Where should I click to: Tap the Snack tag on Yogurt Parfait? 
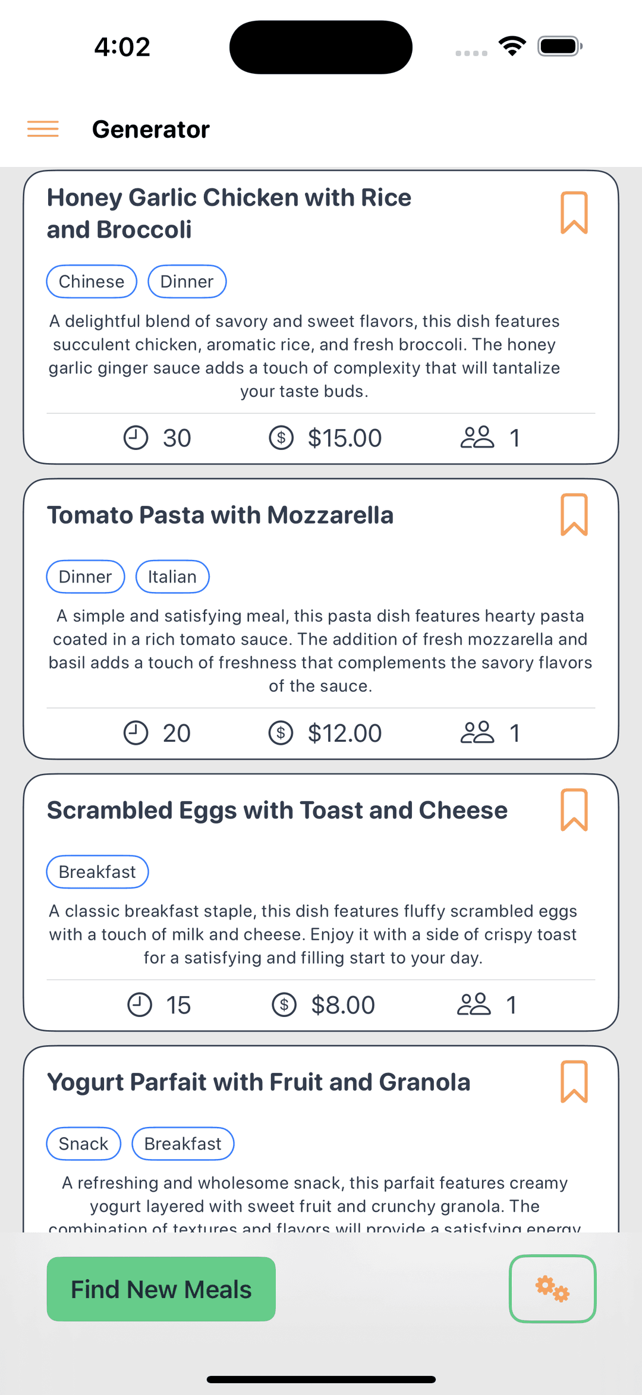(x=84, y=1144)
